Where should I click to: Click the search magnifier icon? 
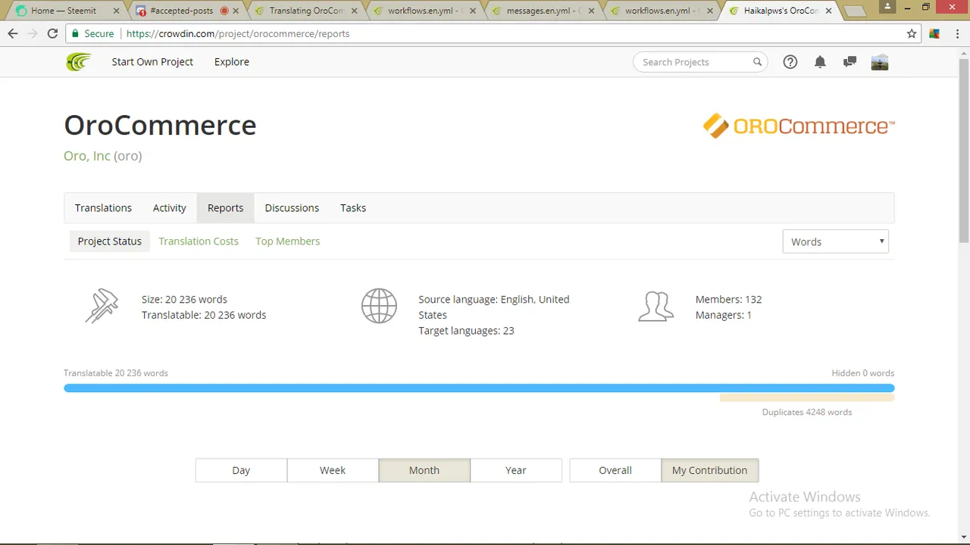(757, 62)
